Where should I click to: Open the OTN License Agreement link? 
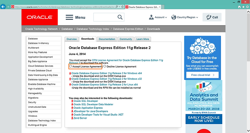[x=116, y=61]
